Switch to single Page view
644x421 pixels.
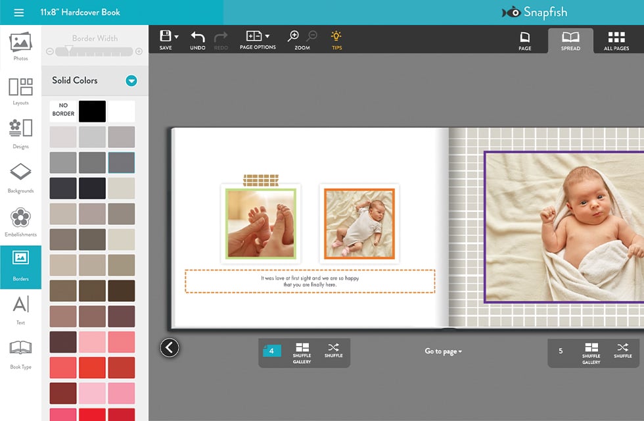tap(525, 39)
